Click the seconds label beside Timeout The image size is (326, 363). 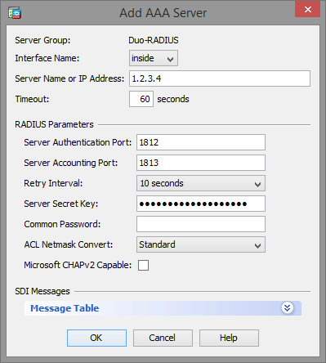(173, 99)
